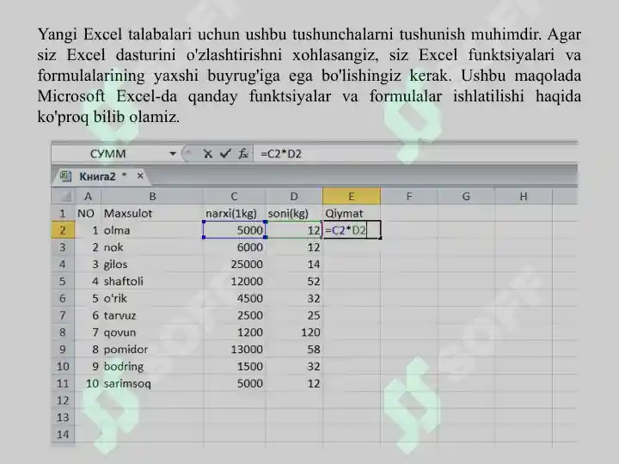Select the o'rik cell
The width and height of the screenshot is (619, 464).
[x=152, y=298]
